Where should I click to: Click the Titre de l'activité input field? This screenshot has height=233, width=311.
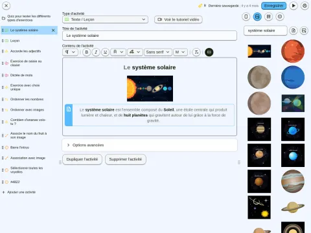[x=150, y=36]
